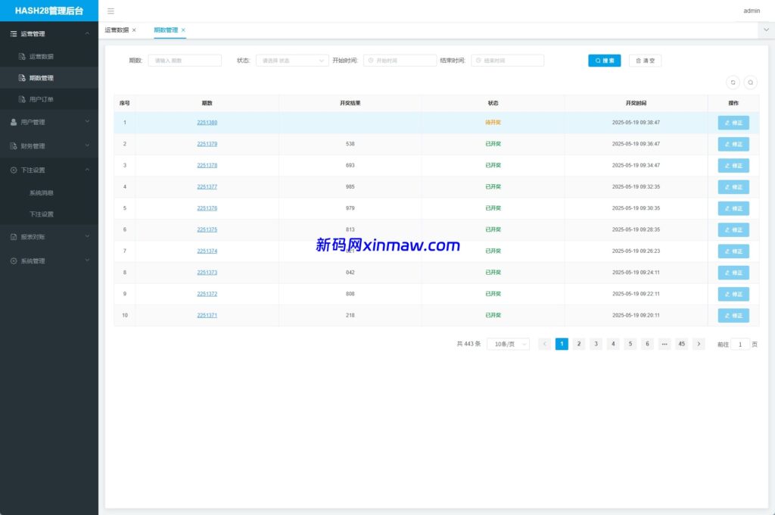The height and width of the screenshot is (515, 775).
Task: Expand the 系统管理 sidebar menu
Action: pos(49,261)
